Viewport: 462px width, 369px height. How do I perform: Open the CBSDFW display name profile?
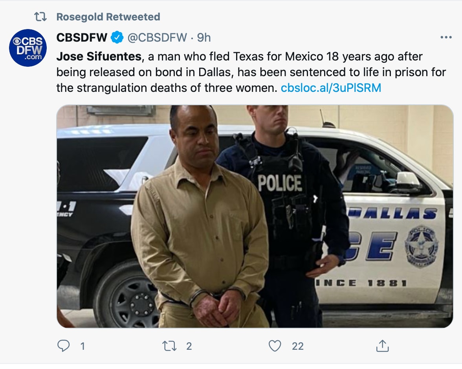82,38
